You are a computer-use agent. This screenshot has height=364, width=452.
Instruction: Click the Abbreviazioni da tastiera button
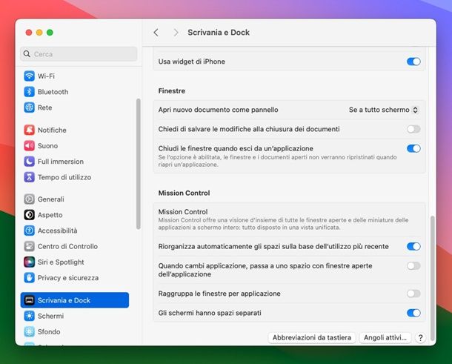coord(312,337)
